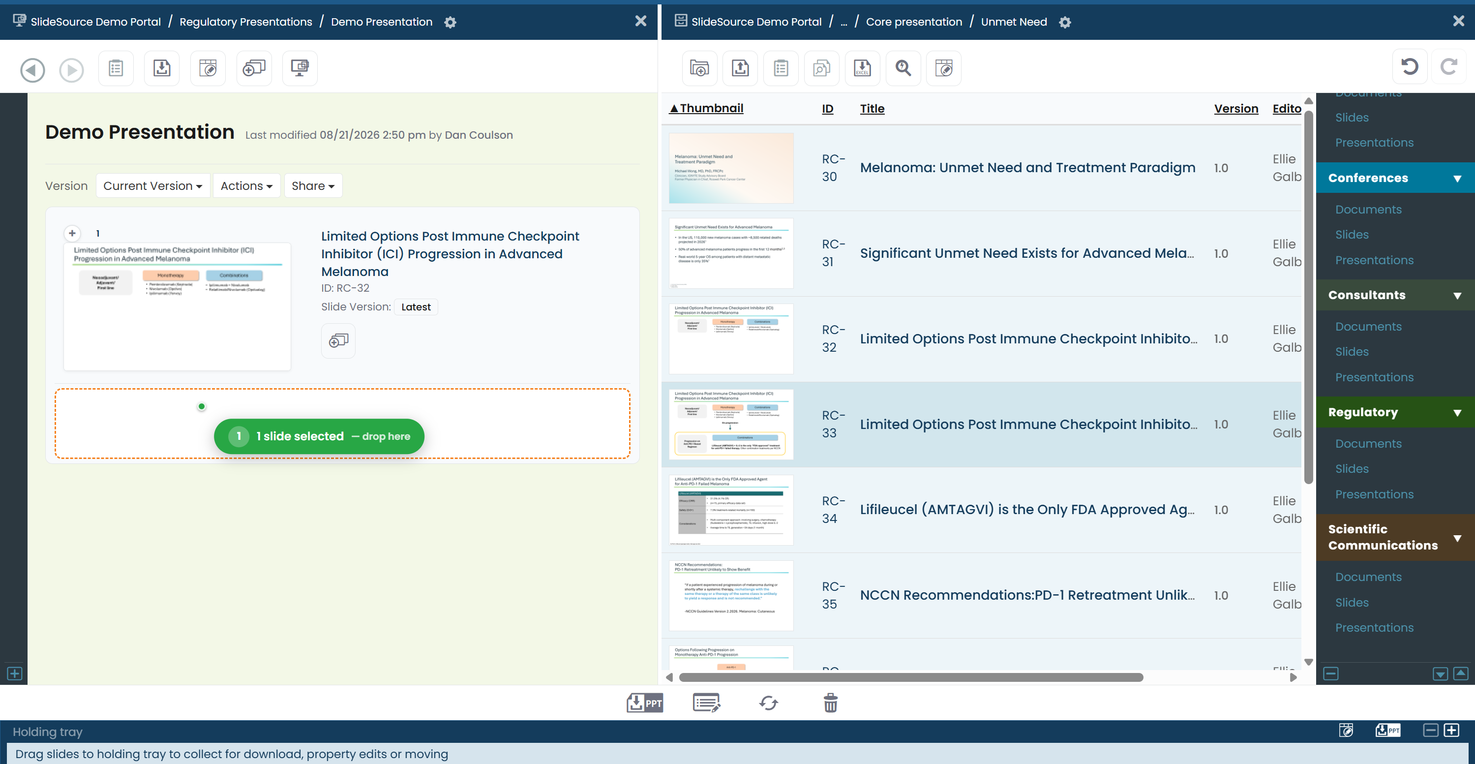The image size is (1475, 764).
Task: Select NCCN Recommendations RC-35 row title
Action: coord(1027,596)
